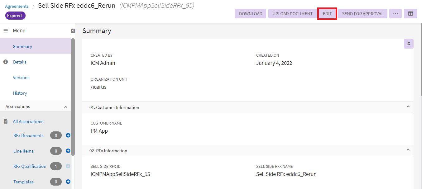This screenshot has height=189, width=422.
Task: Click the Upload Document button
Action: click(292, 14)
